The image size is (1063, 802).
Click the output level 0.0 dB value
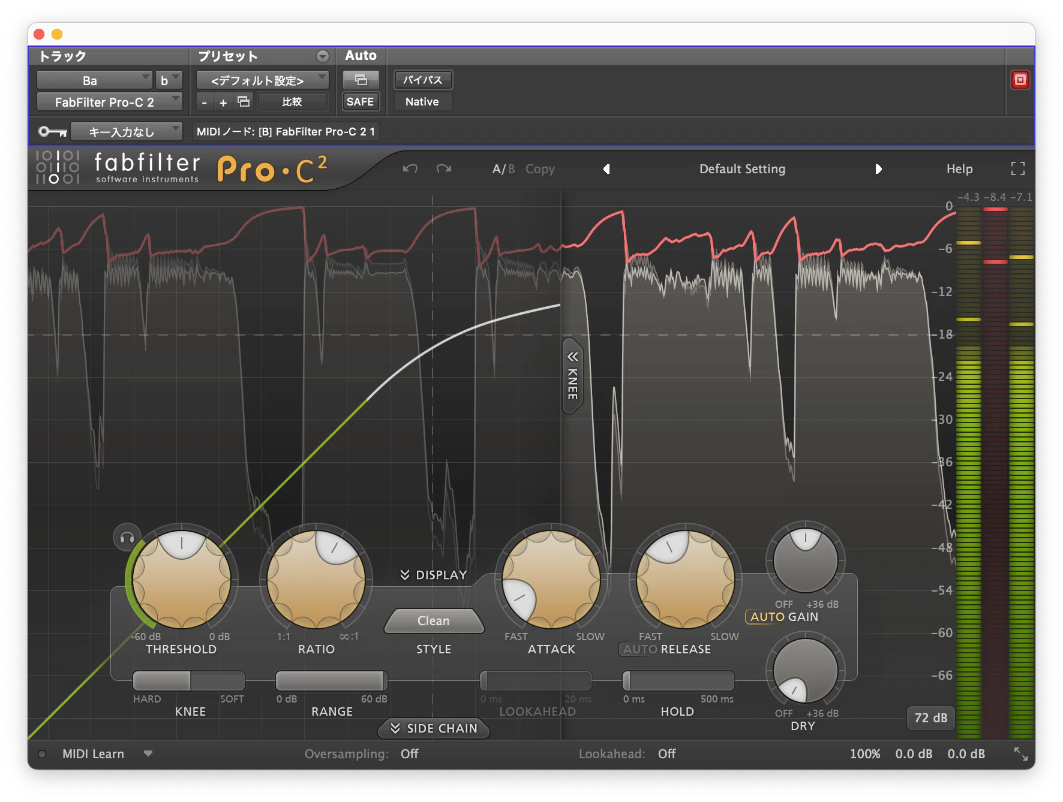point(966,754)
